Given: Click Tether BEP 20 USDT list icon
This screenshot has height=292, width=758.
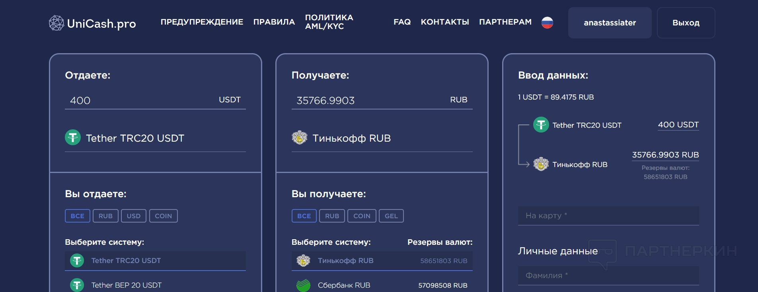Looking at the screenshot, I should click(x=77, y=285).
